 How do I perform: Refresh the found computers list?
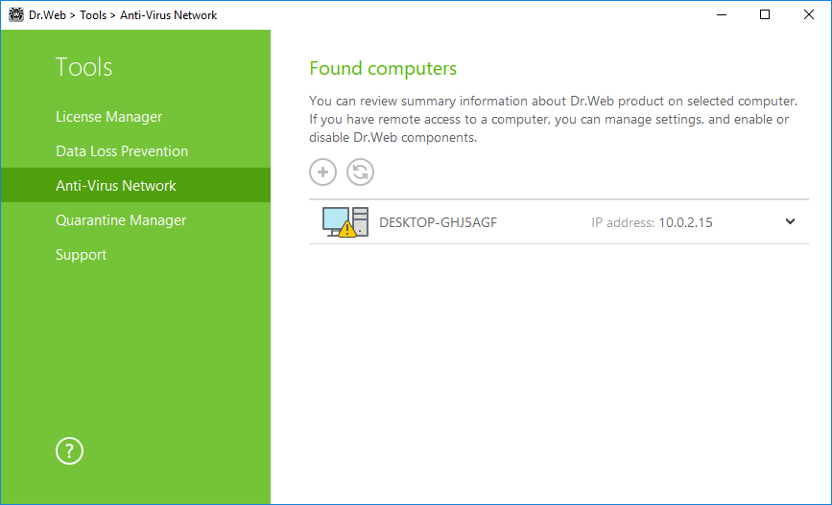tap(360, 172)
